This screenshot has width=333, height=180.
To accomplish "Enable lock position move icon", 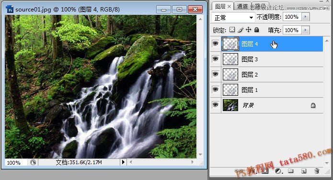I will (x=248, y=30).
